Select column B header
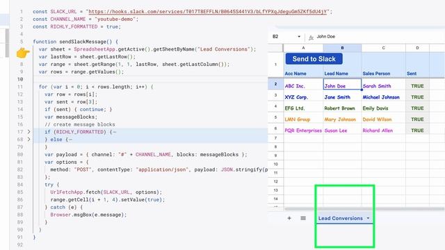The image size is (445, 250). 342,48
